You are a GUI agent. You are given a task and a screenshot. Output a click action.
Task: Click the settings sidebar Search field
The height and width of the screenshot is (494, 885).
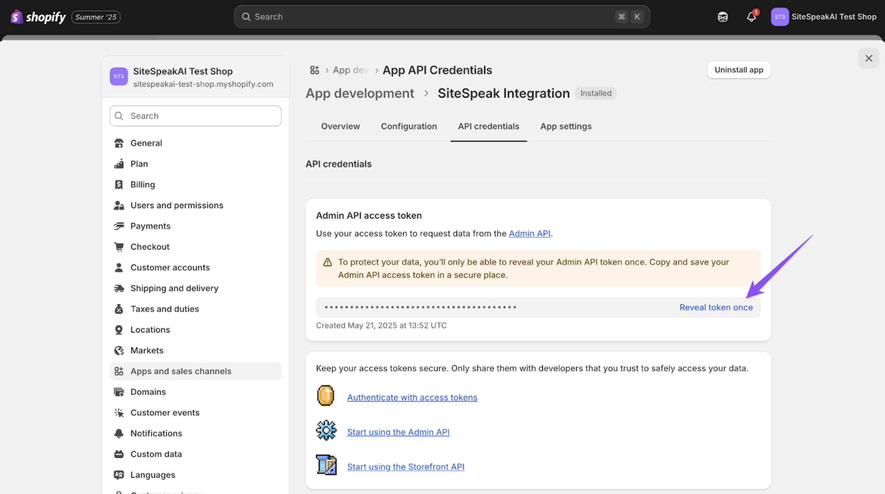[x=195, y=116]
